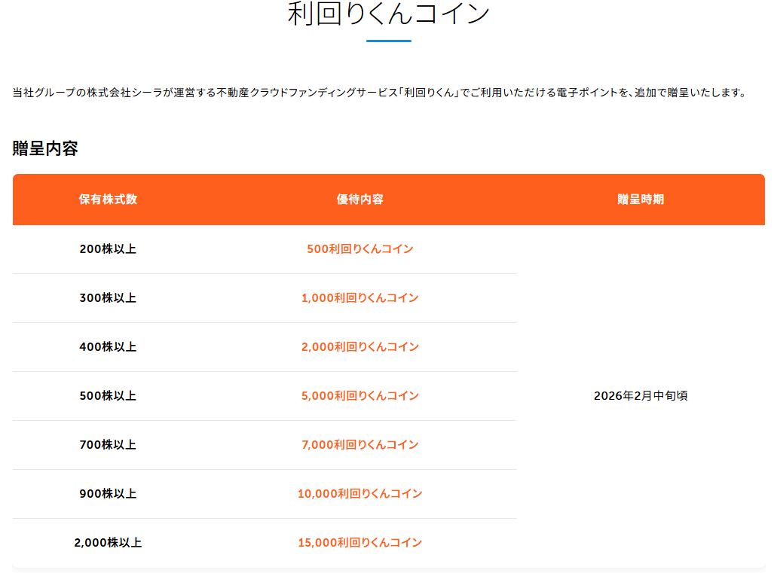Click the 500株以上 cell
The width and height of the screenshot is (774, 573).
[x=108, y=395]
